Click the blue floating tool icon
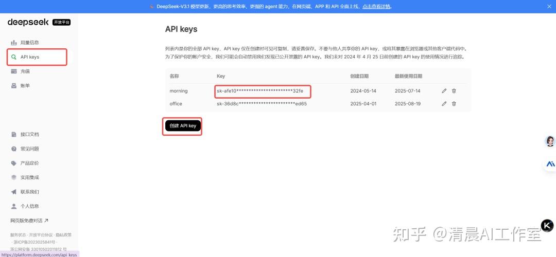Viewport: 556px width, 257px height. 550,164
